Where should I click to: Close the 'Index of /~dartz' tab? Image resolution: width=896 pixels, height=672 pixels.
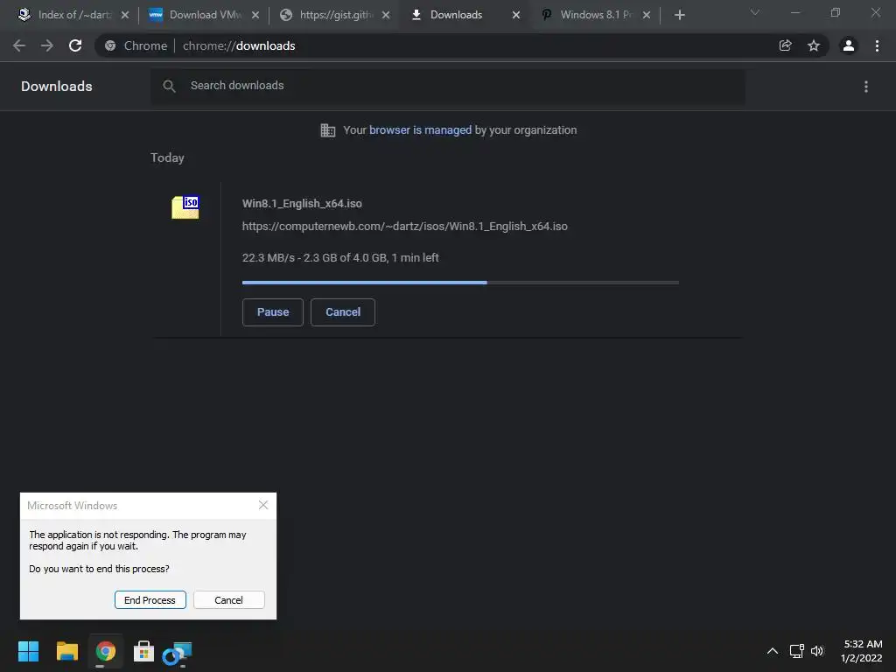tap(125, 15)
